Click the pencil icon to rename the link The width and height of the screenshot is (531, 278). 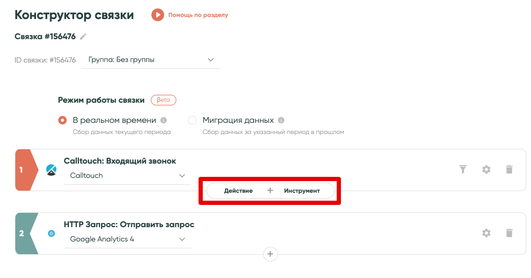tap(83, 37)
